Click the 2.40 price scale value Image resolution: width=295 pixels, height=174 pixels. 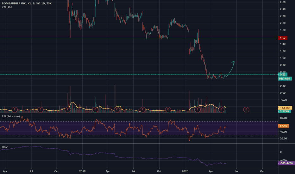tap(283, 9)
